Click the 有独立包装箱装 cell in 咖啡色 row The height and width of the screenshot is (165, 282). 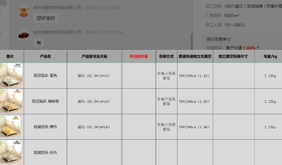(x=166, y=101)
